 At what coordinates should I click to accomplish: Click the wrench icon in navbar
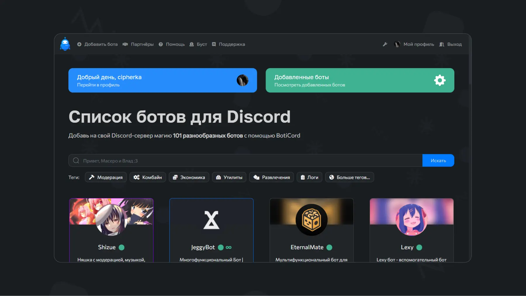click(x=385, y=44)
